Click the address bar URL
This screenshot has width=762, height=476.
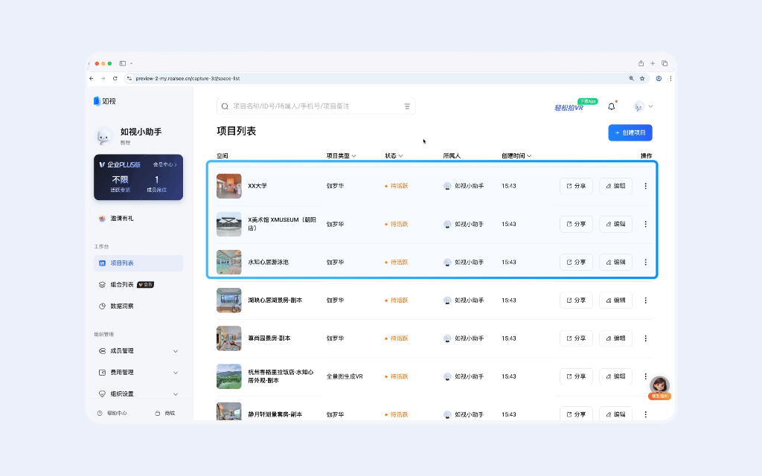coord(188,78)
